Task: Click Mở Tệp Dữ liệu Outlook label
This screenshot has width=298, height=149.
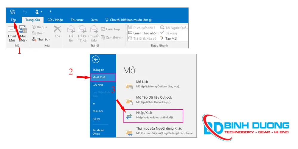Action: pyautogui.click(x=154, y=97)
